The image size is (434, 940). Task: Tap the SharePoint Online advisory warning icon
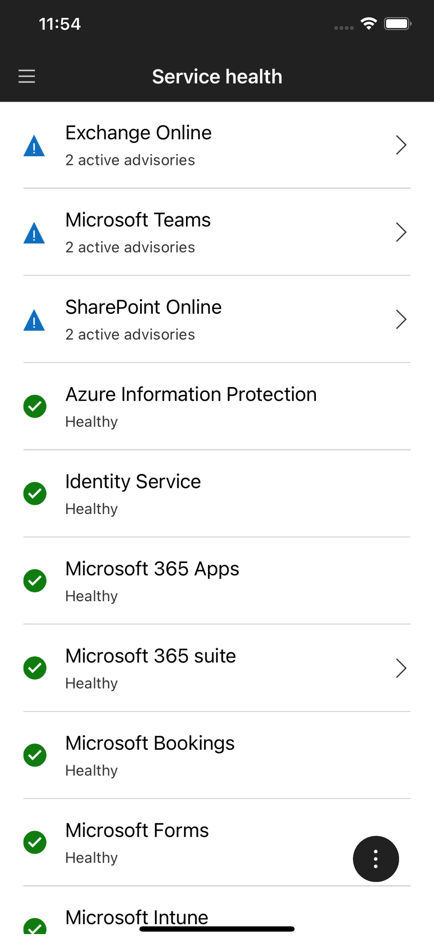[x=34, y=320]
